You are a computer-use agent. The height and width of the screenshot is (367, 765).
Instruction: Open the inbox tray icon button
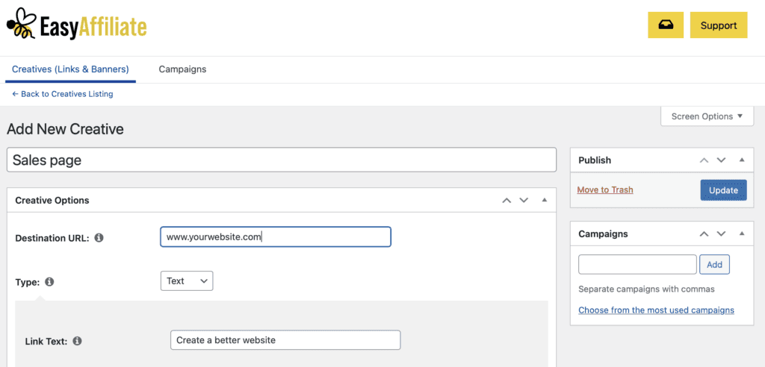(x=665, y=25)
